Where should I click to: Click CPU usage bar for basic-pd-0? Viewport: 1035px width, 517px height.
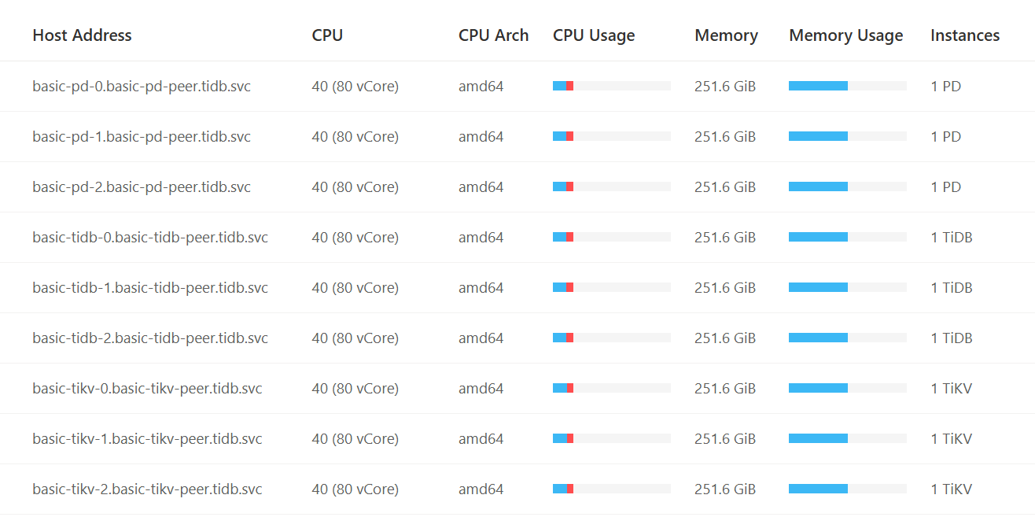611,86
